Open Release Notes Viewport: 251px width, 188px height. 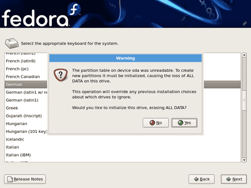click(25, 179)
